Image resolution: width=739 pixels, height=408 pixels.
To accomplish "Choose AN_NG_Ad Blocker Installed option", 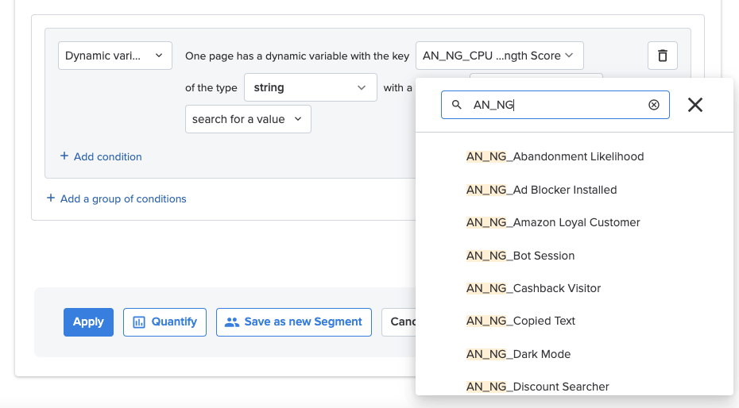I will pos(541,190).
